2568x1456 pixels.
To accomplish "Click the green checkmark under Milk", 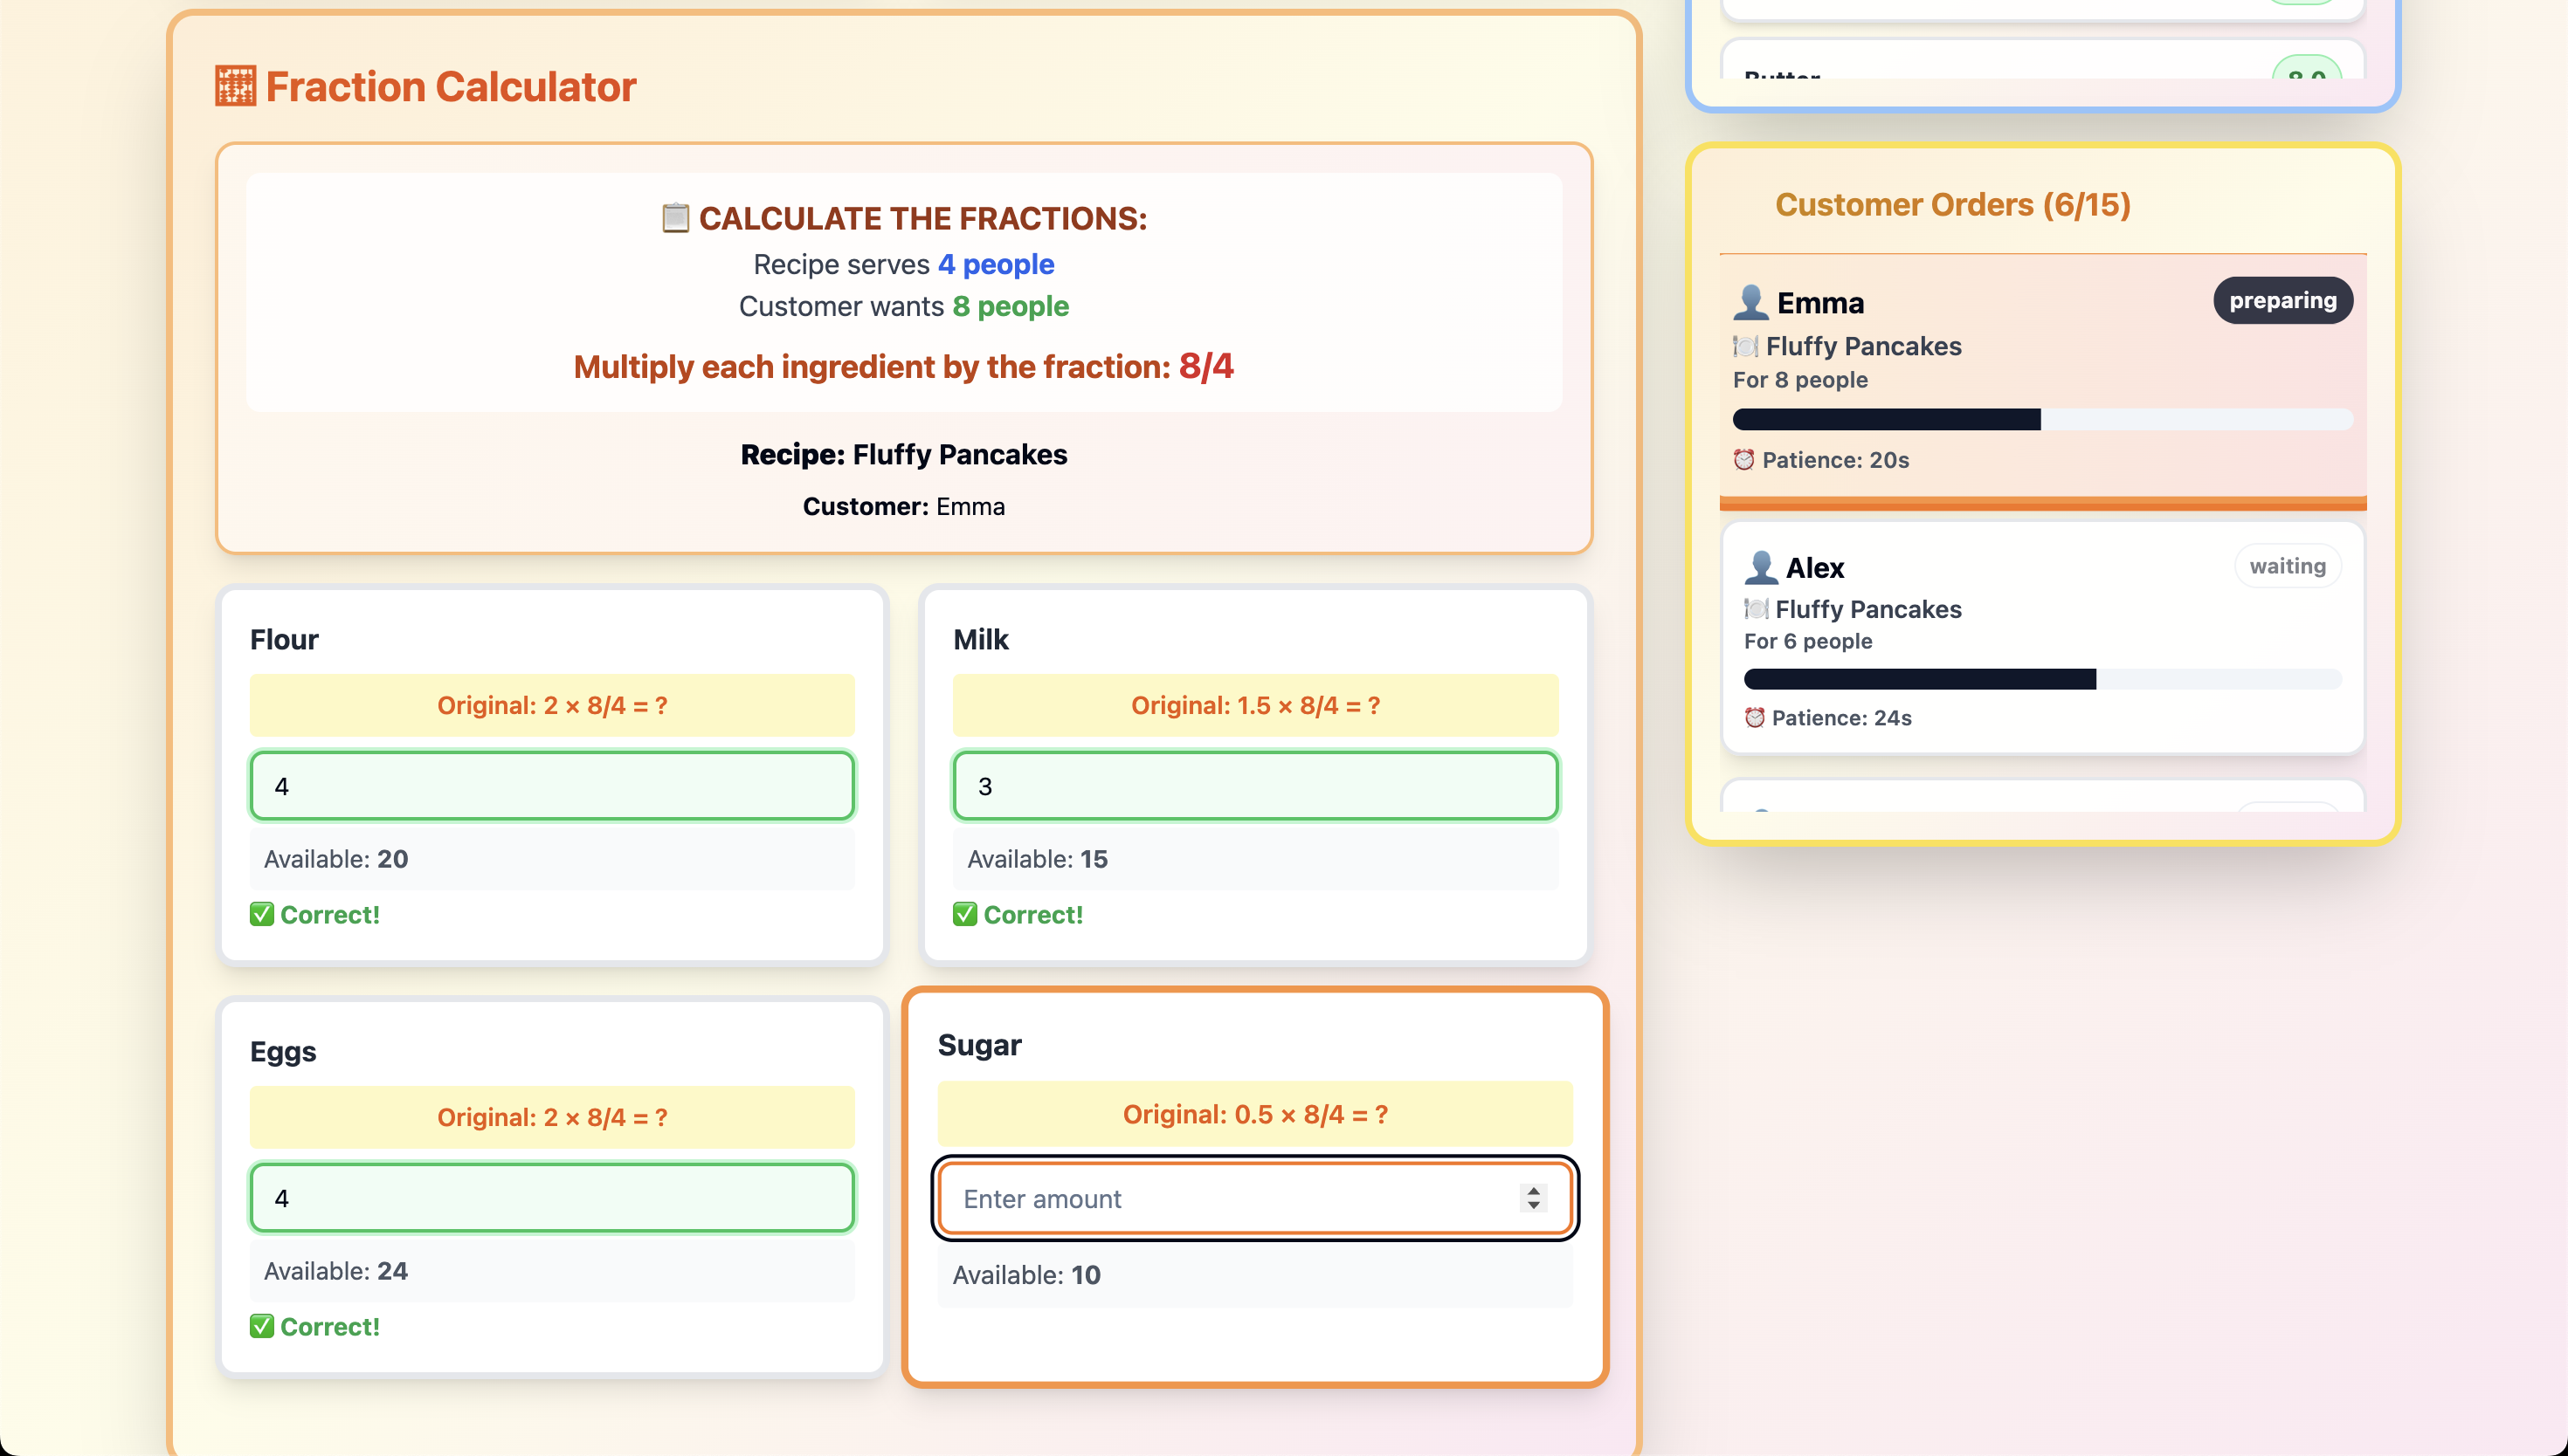I will (x=964, y=914).
